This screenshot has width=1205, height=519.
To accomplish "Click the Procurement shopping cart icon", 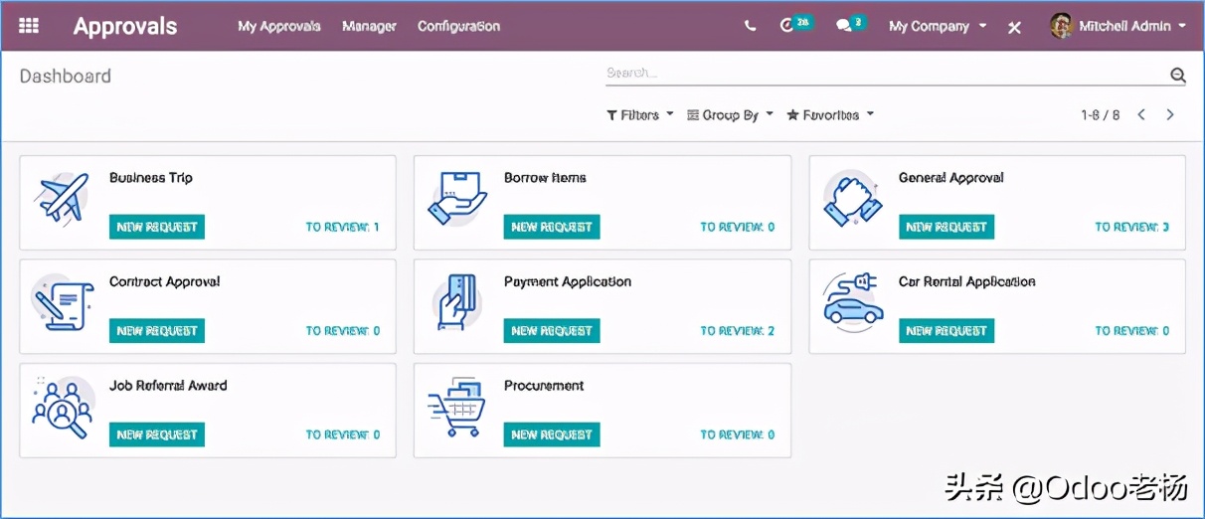I will point(457,407).
